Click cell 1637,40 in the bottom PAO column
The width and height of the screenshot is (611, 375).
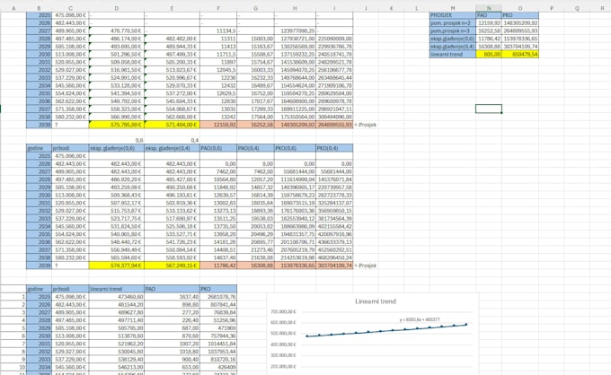(x=172, y=297)
